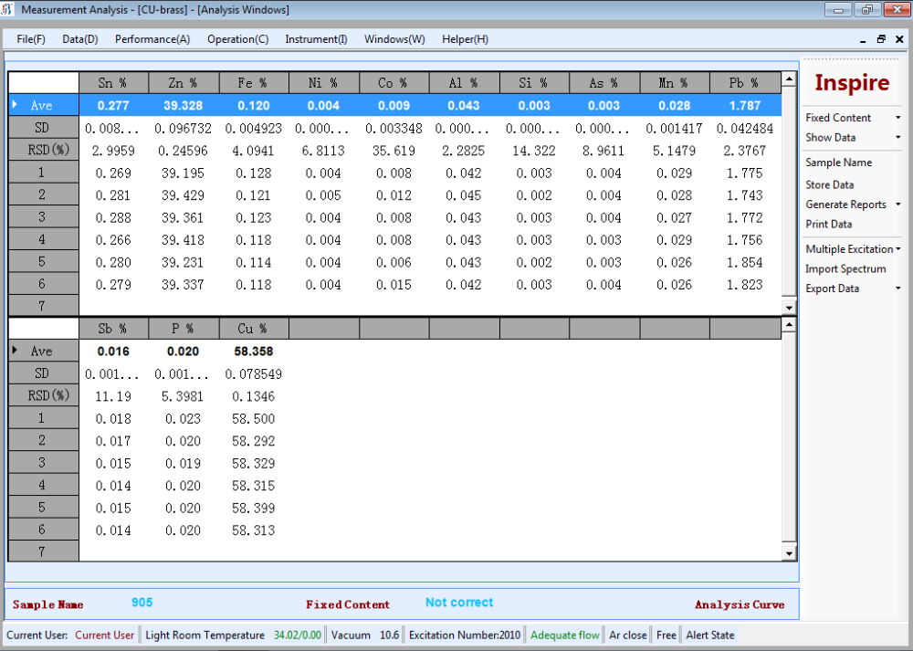Click the upper table scroll-up arrow
This screenshot has height=651, width=913.
click(789, 79)
